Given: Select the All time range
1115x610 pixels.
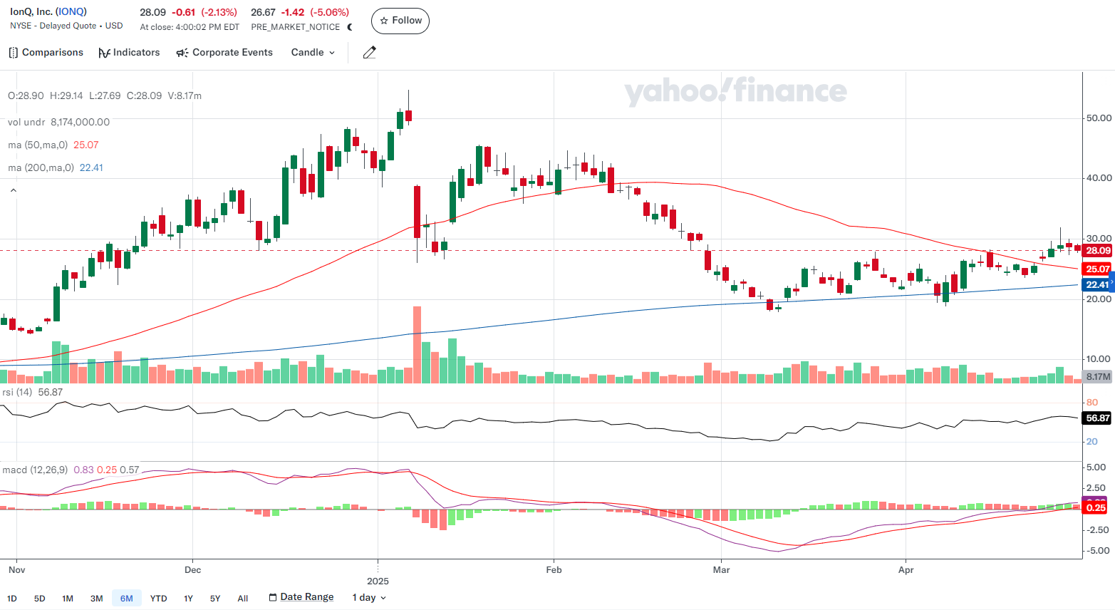Looking at the screenshot, I should 243,598.
